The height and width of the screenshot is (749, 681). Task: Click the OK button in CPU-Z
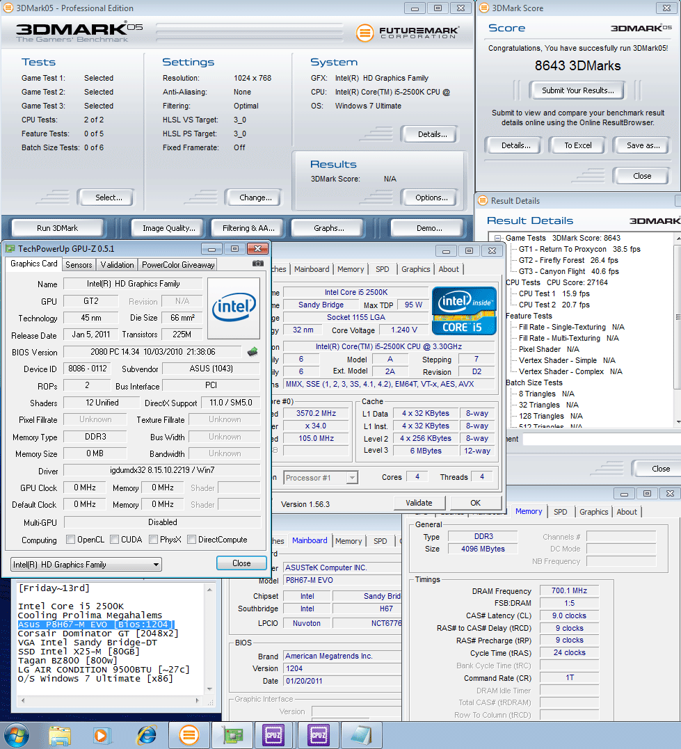pyautogui.click(x=476, y=503)
